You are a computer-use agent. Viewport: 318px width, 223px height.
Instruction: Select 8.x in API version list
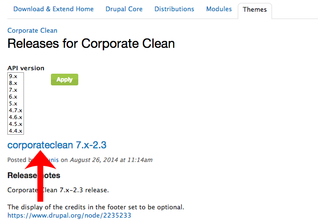click(13, 83)
